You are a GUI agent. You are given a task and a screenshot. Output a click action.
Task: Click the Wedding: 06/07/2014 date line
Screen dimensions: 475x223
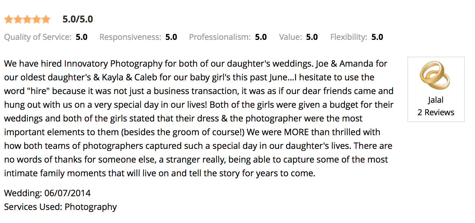click(47, 193)
